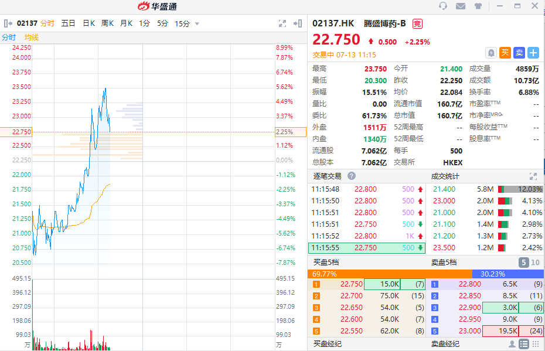Show broker person view icon
This screenshot has height=351, width=545.
(512, 344)
